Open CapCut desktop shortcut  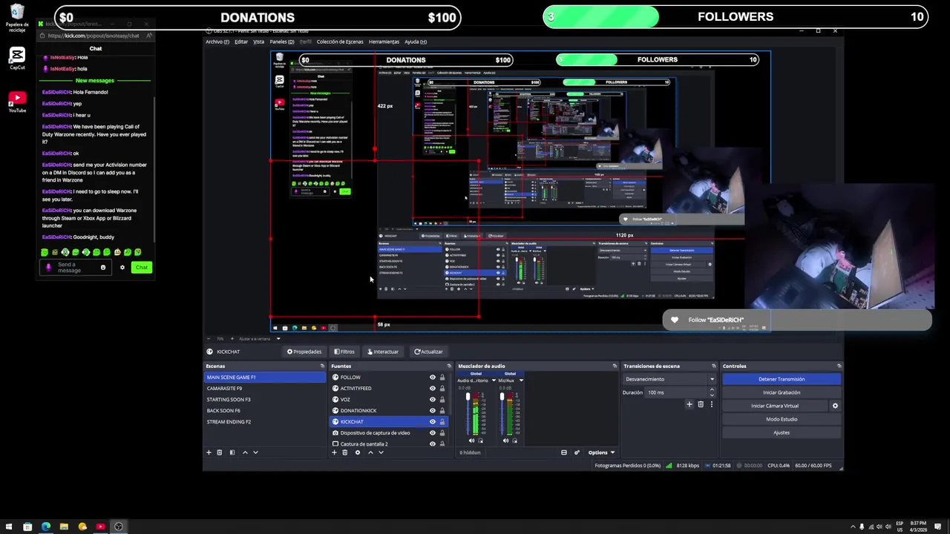click(17, 59)
